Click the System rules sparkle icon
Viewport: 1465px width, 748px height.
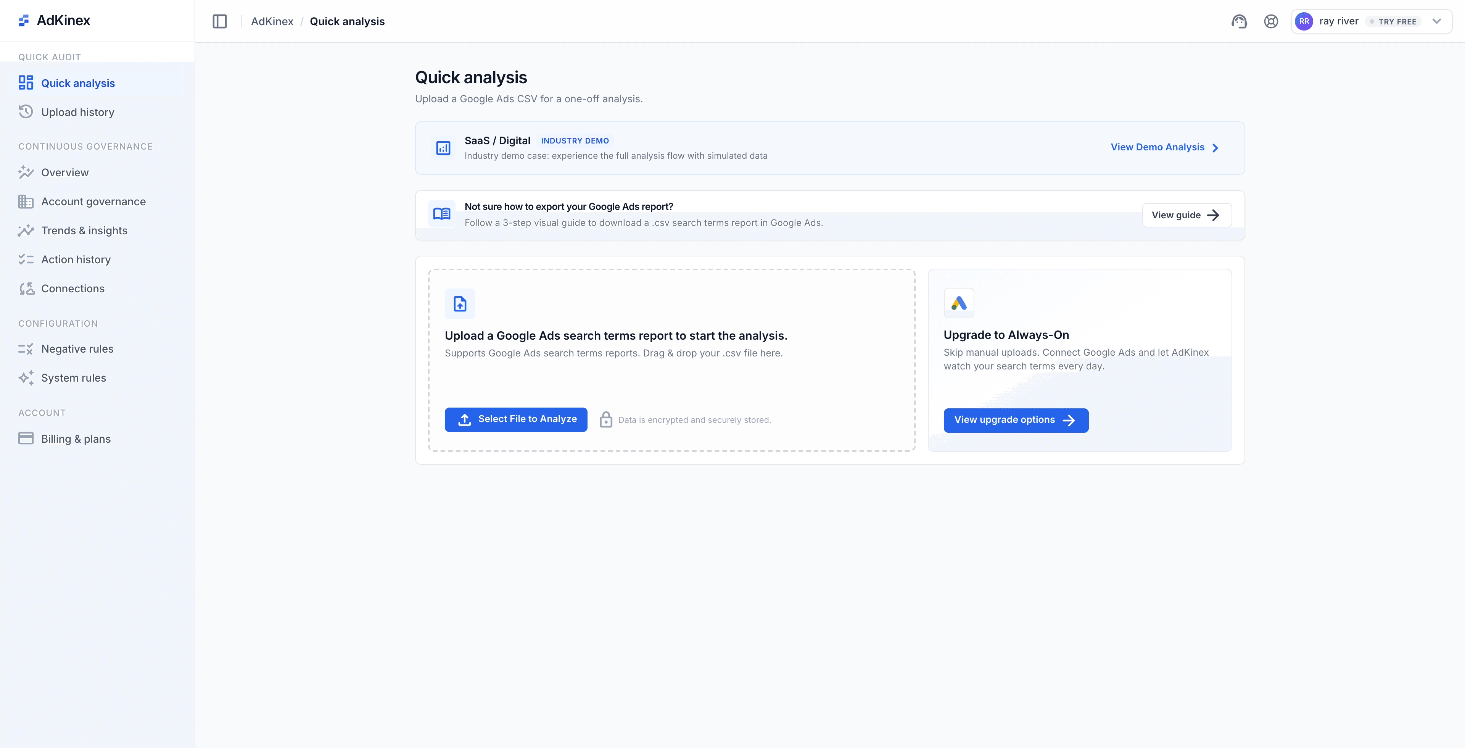[26, 378]
